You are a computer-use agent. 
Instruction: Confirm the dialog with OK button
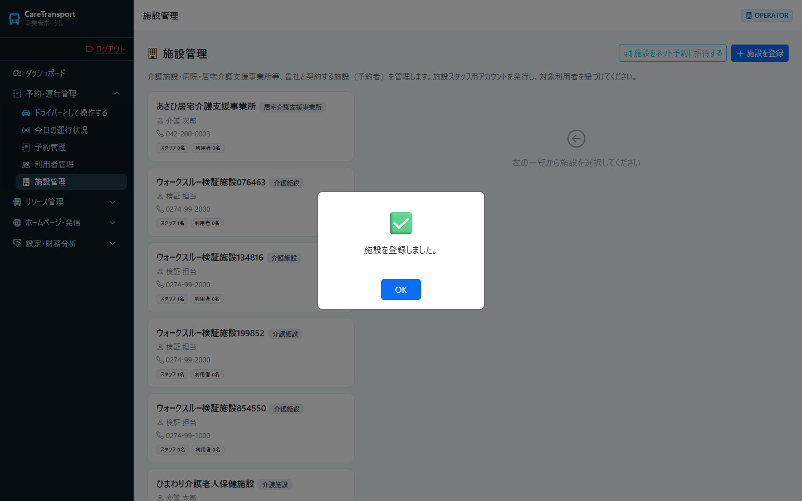[x=400, y=289]
